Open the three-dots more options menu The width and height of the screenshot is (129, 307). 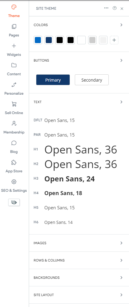click(x=106, y=8)
